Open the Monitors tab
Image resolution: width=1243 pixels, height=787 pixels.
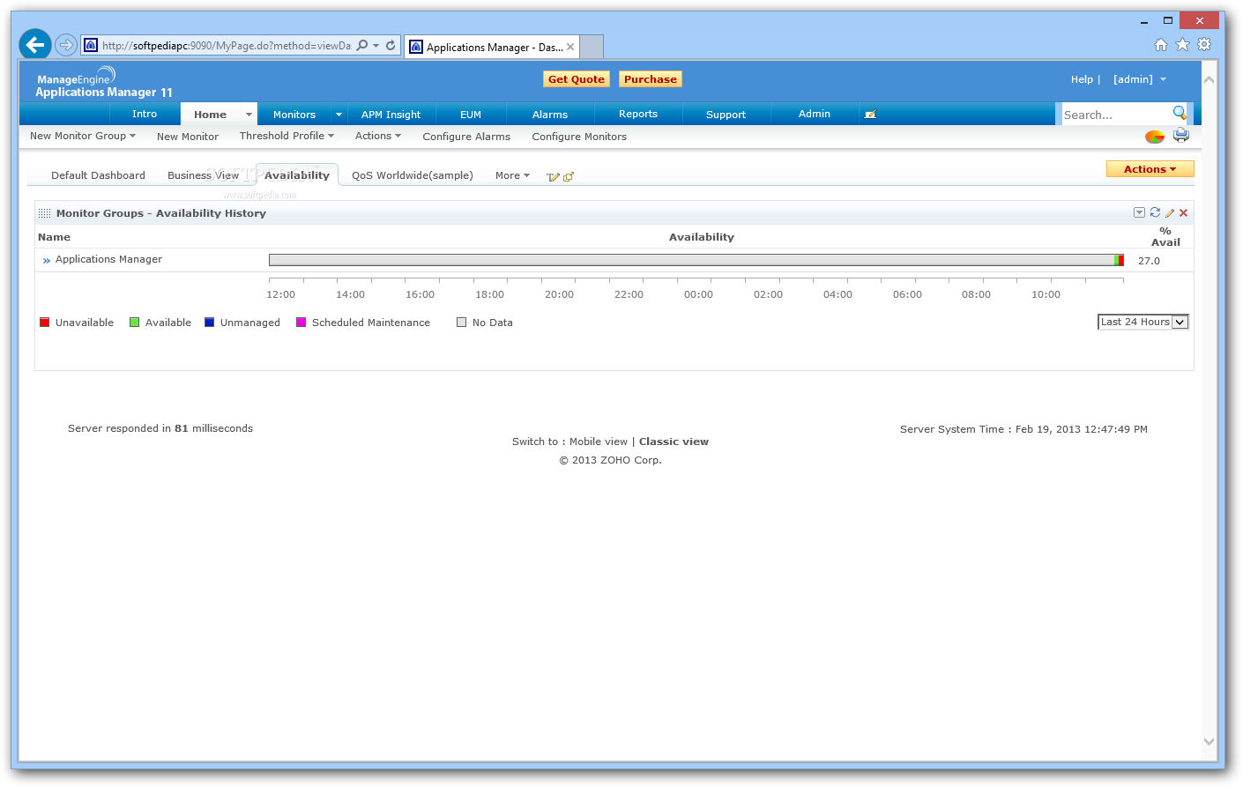click(x=294, y=115)
